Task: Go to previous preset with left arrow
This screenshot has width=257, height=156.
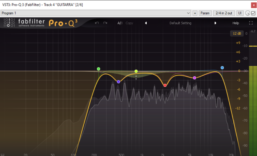Action: pyautogui.click(x=146, y=23)
